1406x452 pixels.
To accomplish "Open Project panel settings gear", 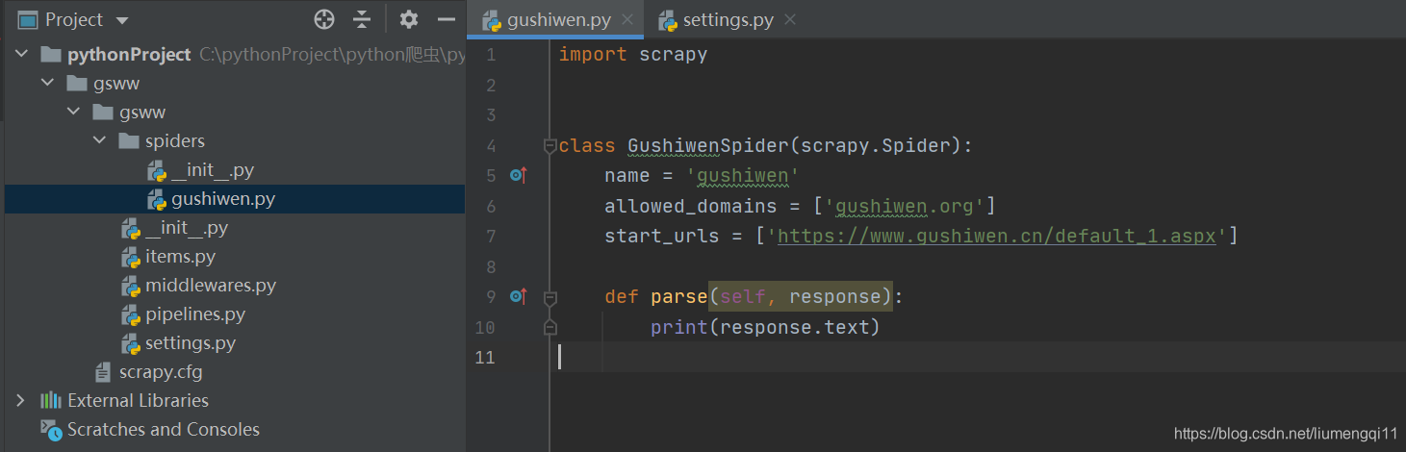I will tap(409, 19).
